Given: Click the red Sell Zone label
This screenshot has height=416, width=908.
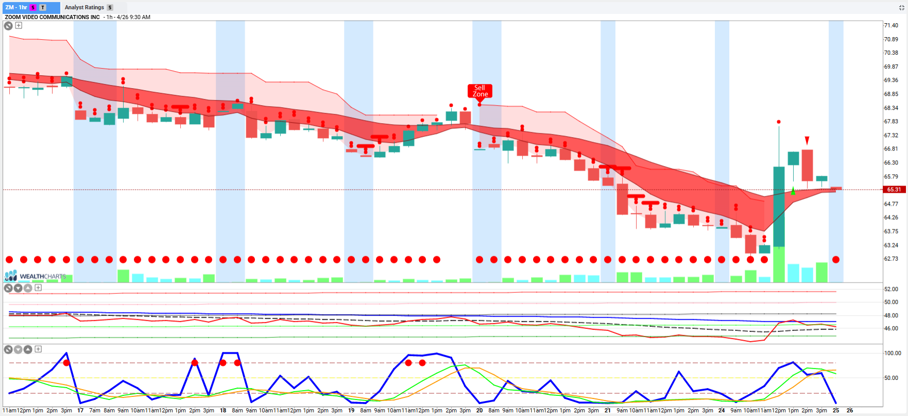Looking at the screenshot, I should [480, 91].
